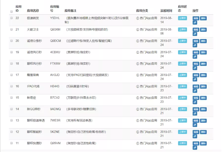
Task: Select the checkbox for 龍誉微商 row
Action: [x=11, y=75]
